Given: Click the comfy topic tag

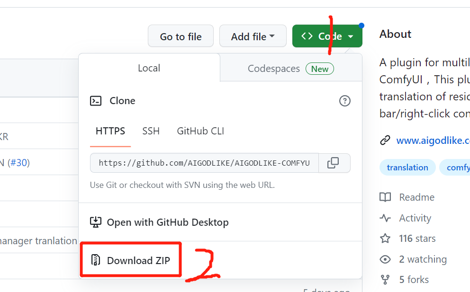Looking at the screenshot, I should [x=455, y=168].
